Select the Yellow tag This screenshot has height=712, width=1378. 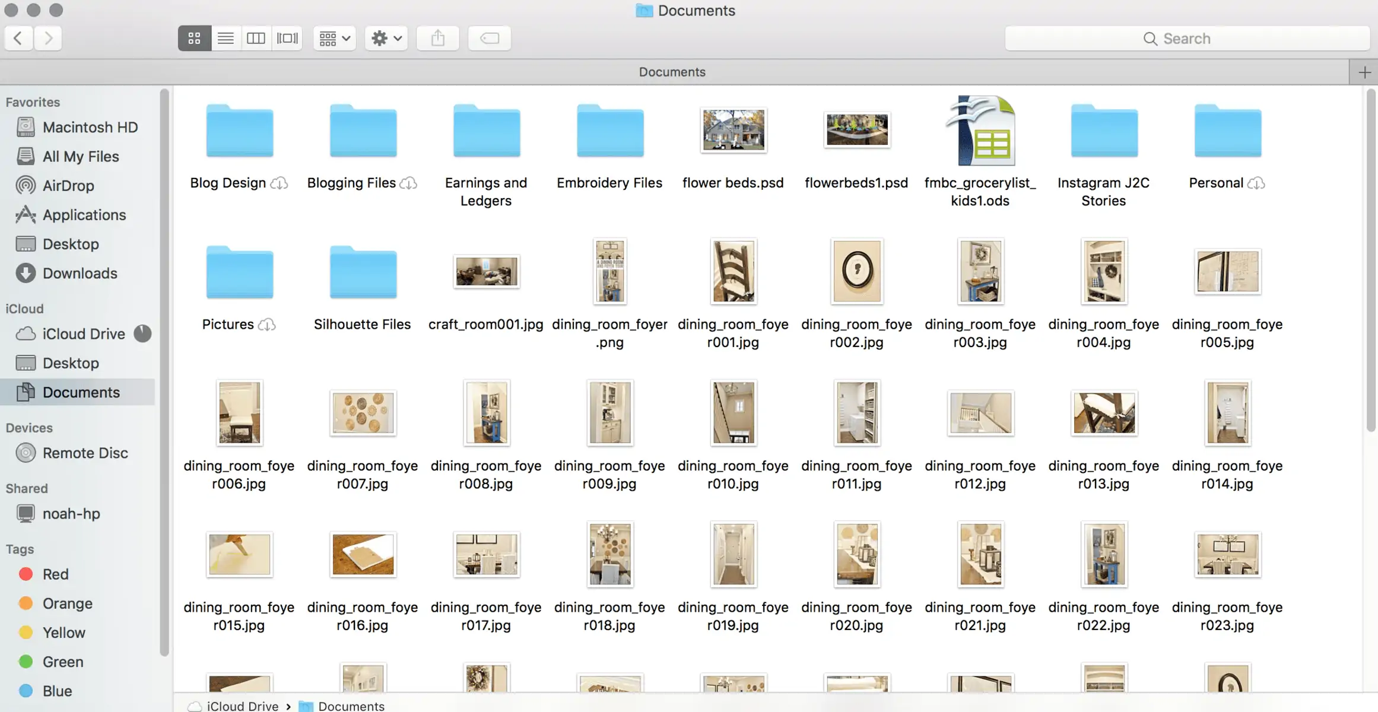tap(78, 632)
